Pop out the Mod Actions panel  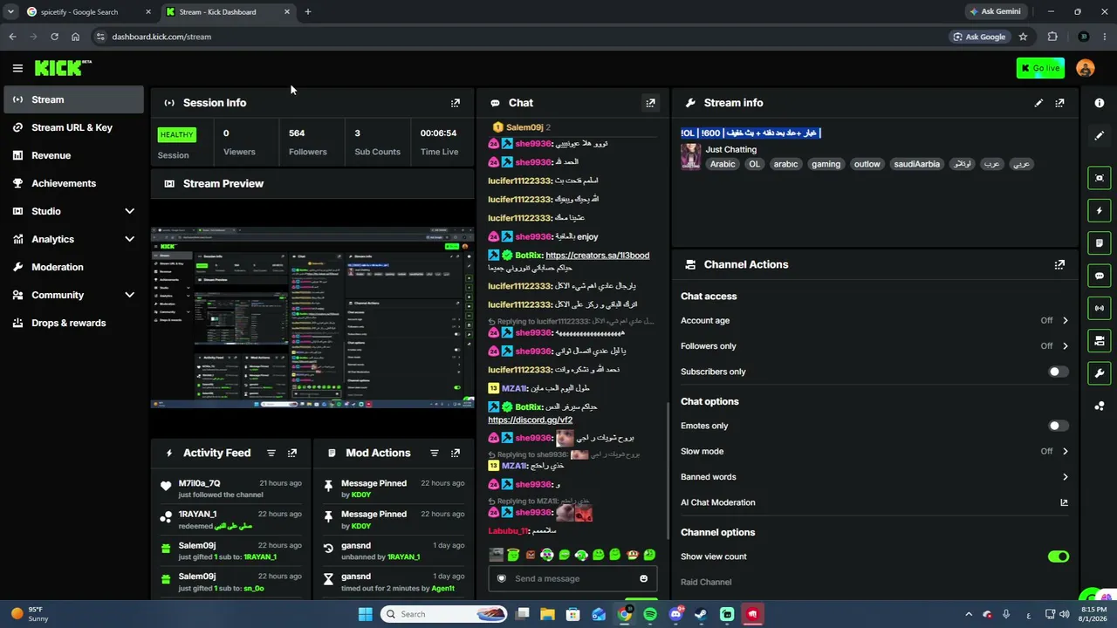pos(455,453)
